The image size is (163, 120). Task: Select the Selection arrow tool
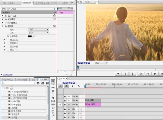click(x=53, y=81)
